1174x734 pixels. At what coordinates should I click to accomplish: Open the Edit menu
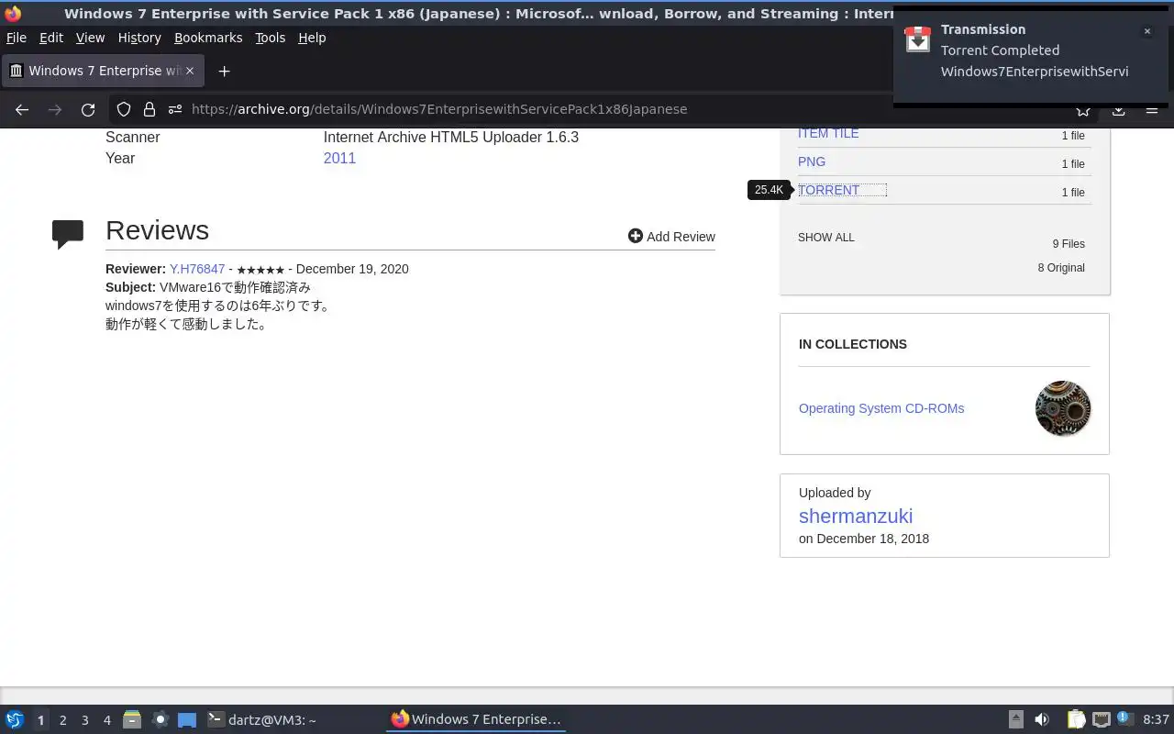(51, 38)
